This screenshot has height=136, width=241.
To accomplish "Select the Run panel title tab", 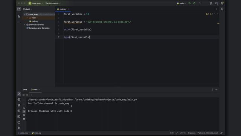I will (x=25, y=90).
